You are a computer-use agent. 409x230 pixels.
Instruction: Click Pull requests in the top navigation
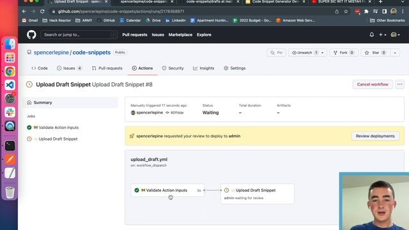click(135, 34)
